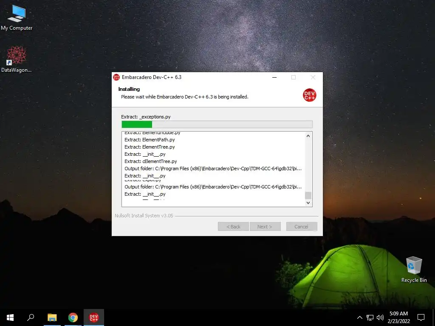
Task: Click the Dev-C++ logo in installer title bar
Action: (116, 77)
